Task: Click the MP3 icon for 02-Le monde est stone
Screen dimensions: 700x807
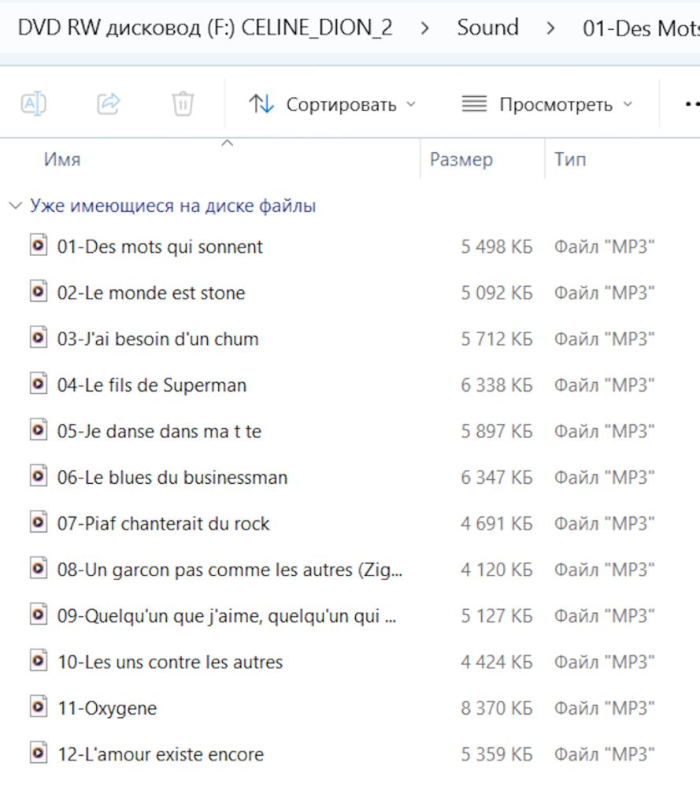Action: tap(39, 292)
